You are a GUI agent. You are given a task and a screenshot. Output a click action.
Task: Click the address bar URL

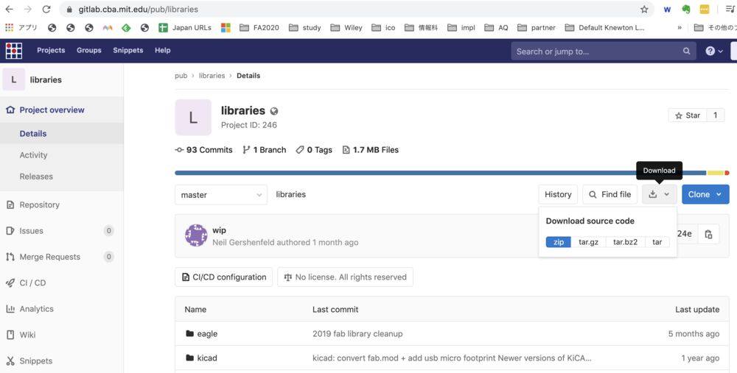click(139, 10)
